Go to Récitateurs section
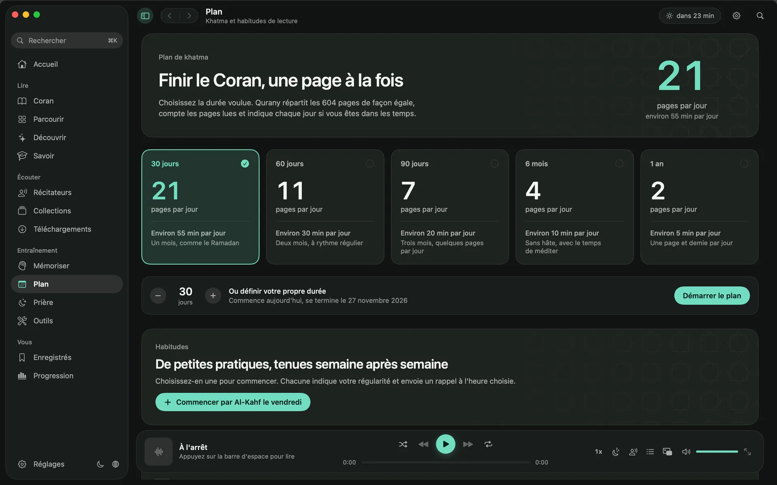777x485 pixels. pyautogui.click(x=67, y=192)
